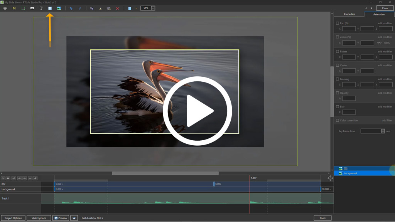Open Project Options
395x222 pixels.
13,218
